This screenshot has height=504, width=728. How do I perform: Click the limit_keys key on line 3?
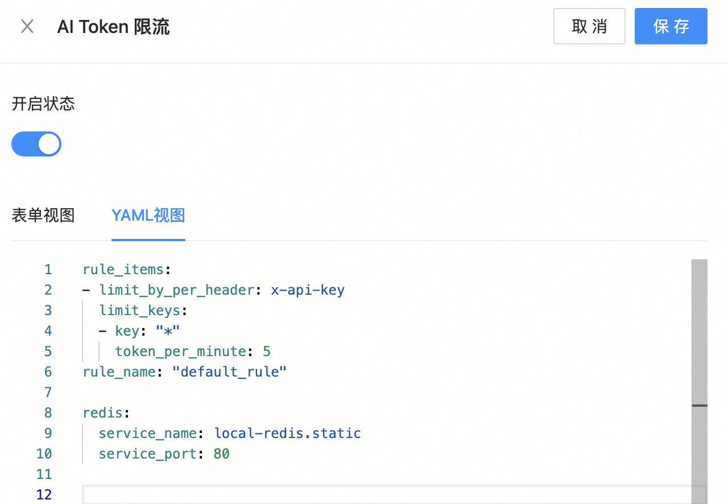tap(140, 311)
